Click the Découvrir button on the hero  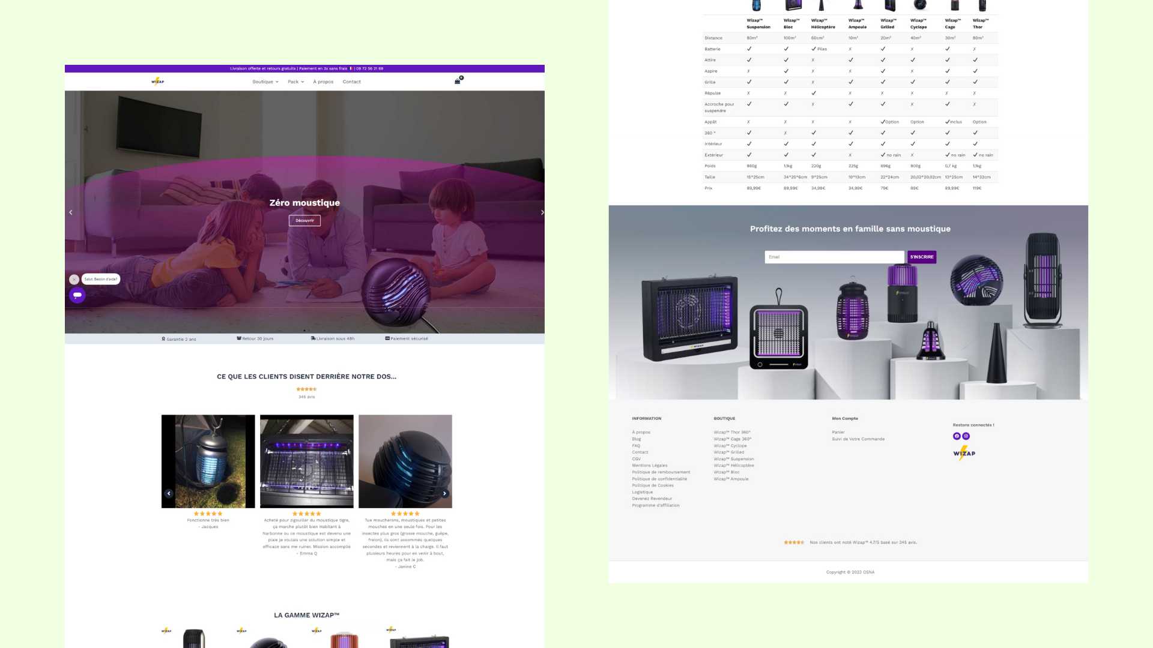[x=304, y=220]
